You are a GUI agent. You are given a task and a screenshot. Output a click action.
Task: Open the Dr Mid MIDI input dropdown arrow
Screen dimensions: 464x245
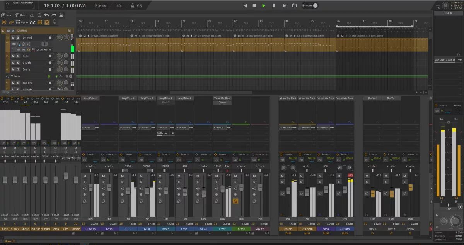(x=50, y=50)
